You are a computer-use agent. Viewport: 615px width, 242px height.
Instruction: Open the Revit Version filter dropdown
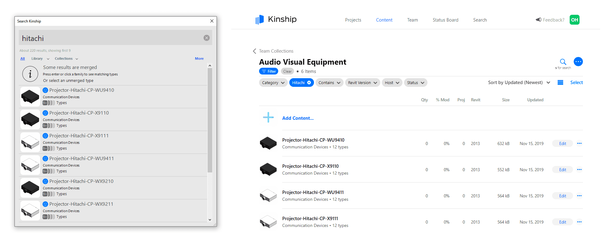point(362,83)
